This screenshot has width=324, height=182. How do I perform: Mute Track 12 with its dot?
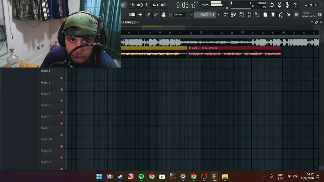[62, 169]
